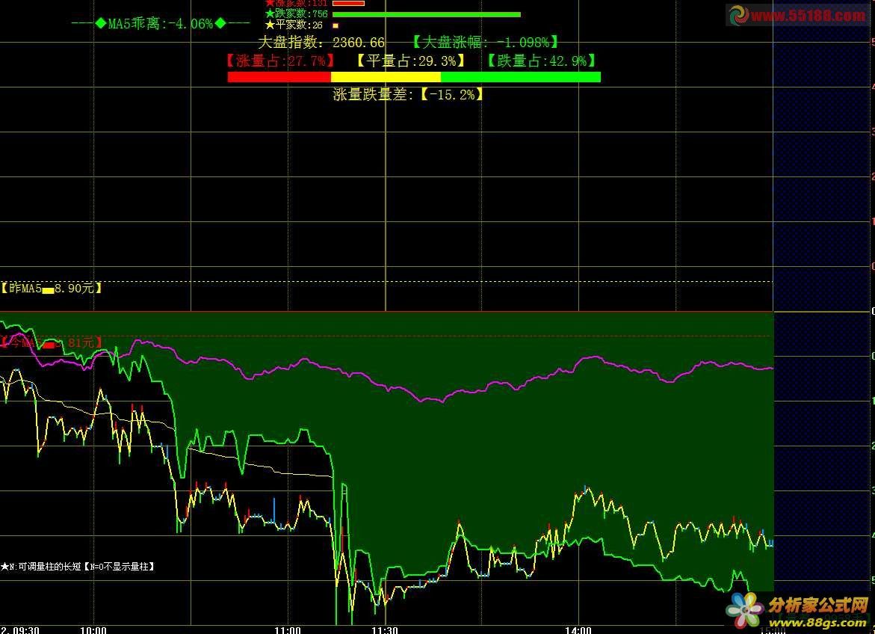Click the ★N:可调量柱的长短 hint text
This screenshot has width=875, height=634.
tap(78, 567)
